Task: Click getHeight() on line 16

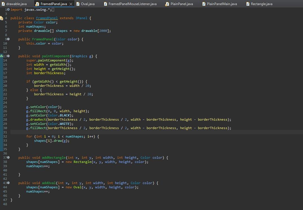Action: [62, 69]
